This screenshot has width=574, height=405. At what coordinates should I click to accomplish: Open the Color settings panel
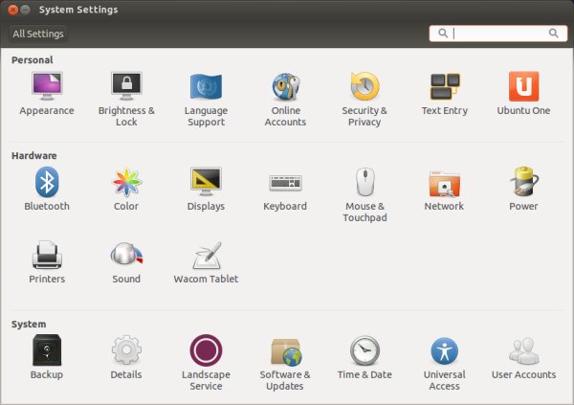pos(126,182)
